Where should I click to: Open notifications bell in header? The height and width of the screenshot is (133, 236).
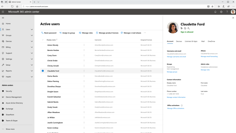[215, 12]
